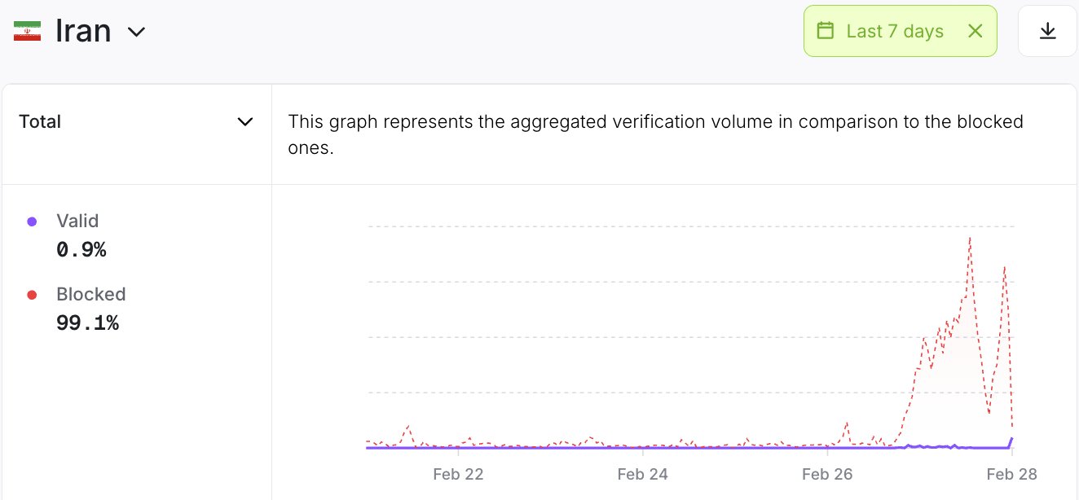Click the Iran flag icon
This screenshot has height=500, width=1079.
tap(27, 32)
